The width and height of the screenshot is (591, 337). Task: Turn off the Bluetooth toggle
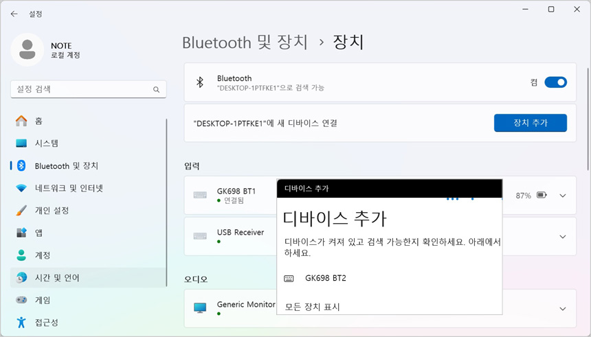coord(555,82)
